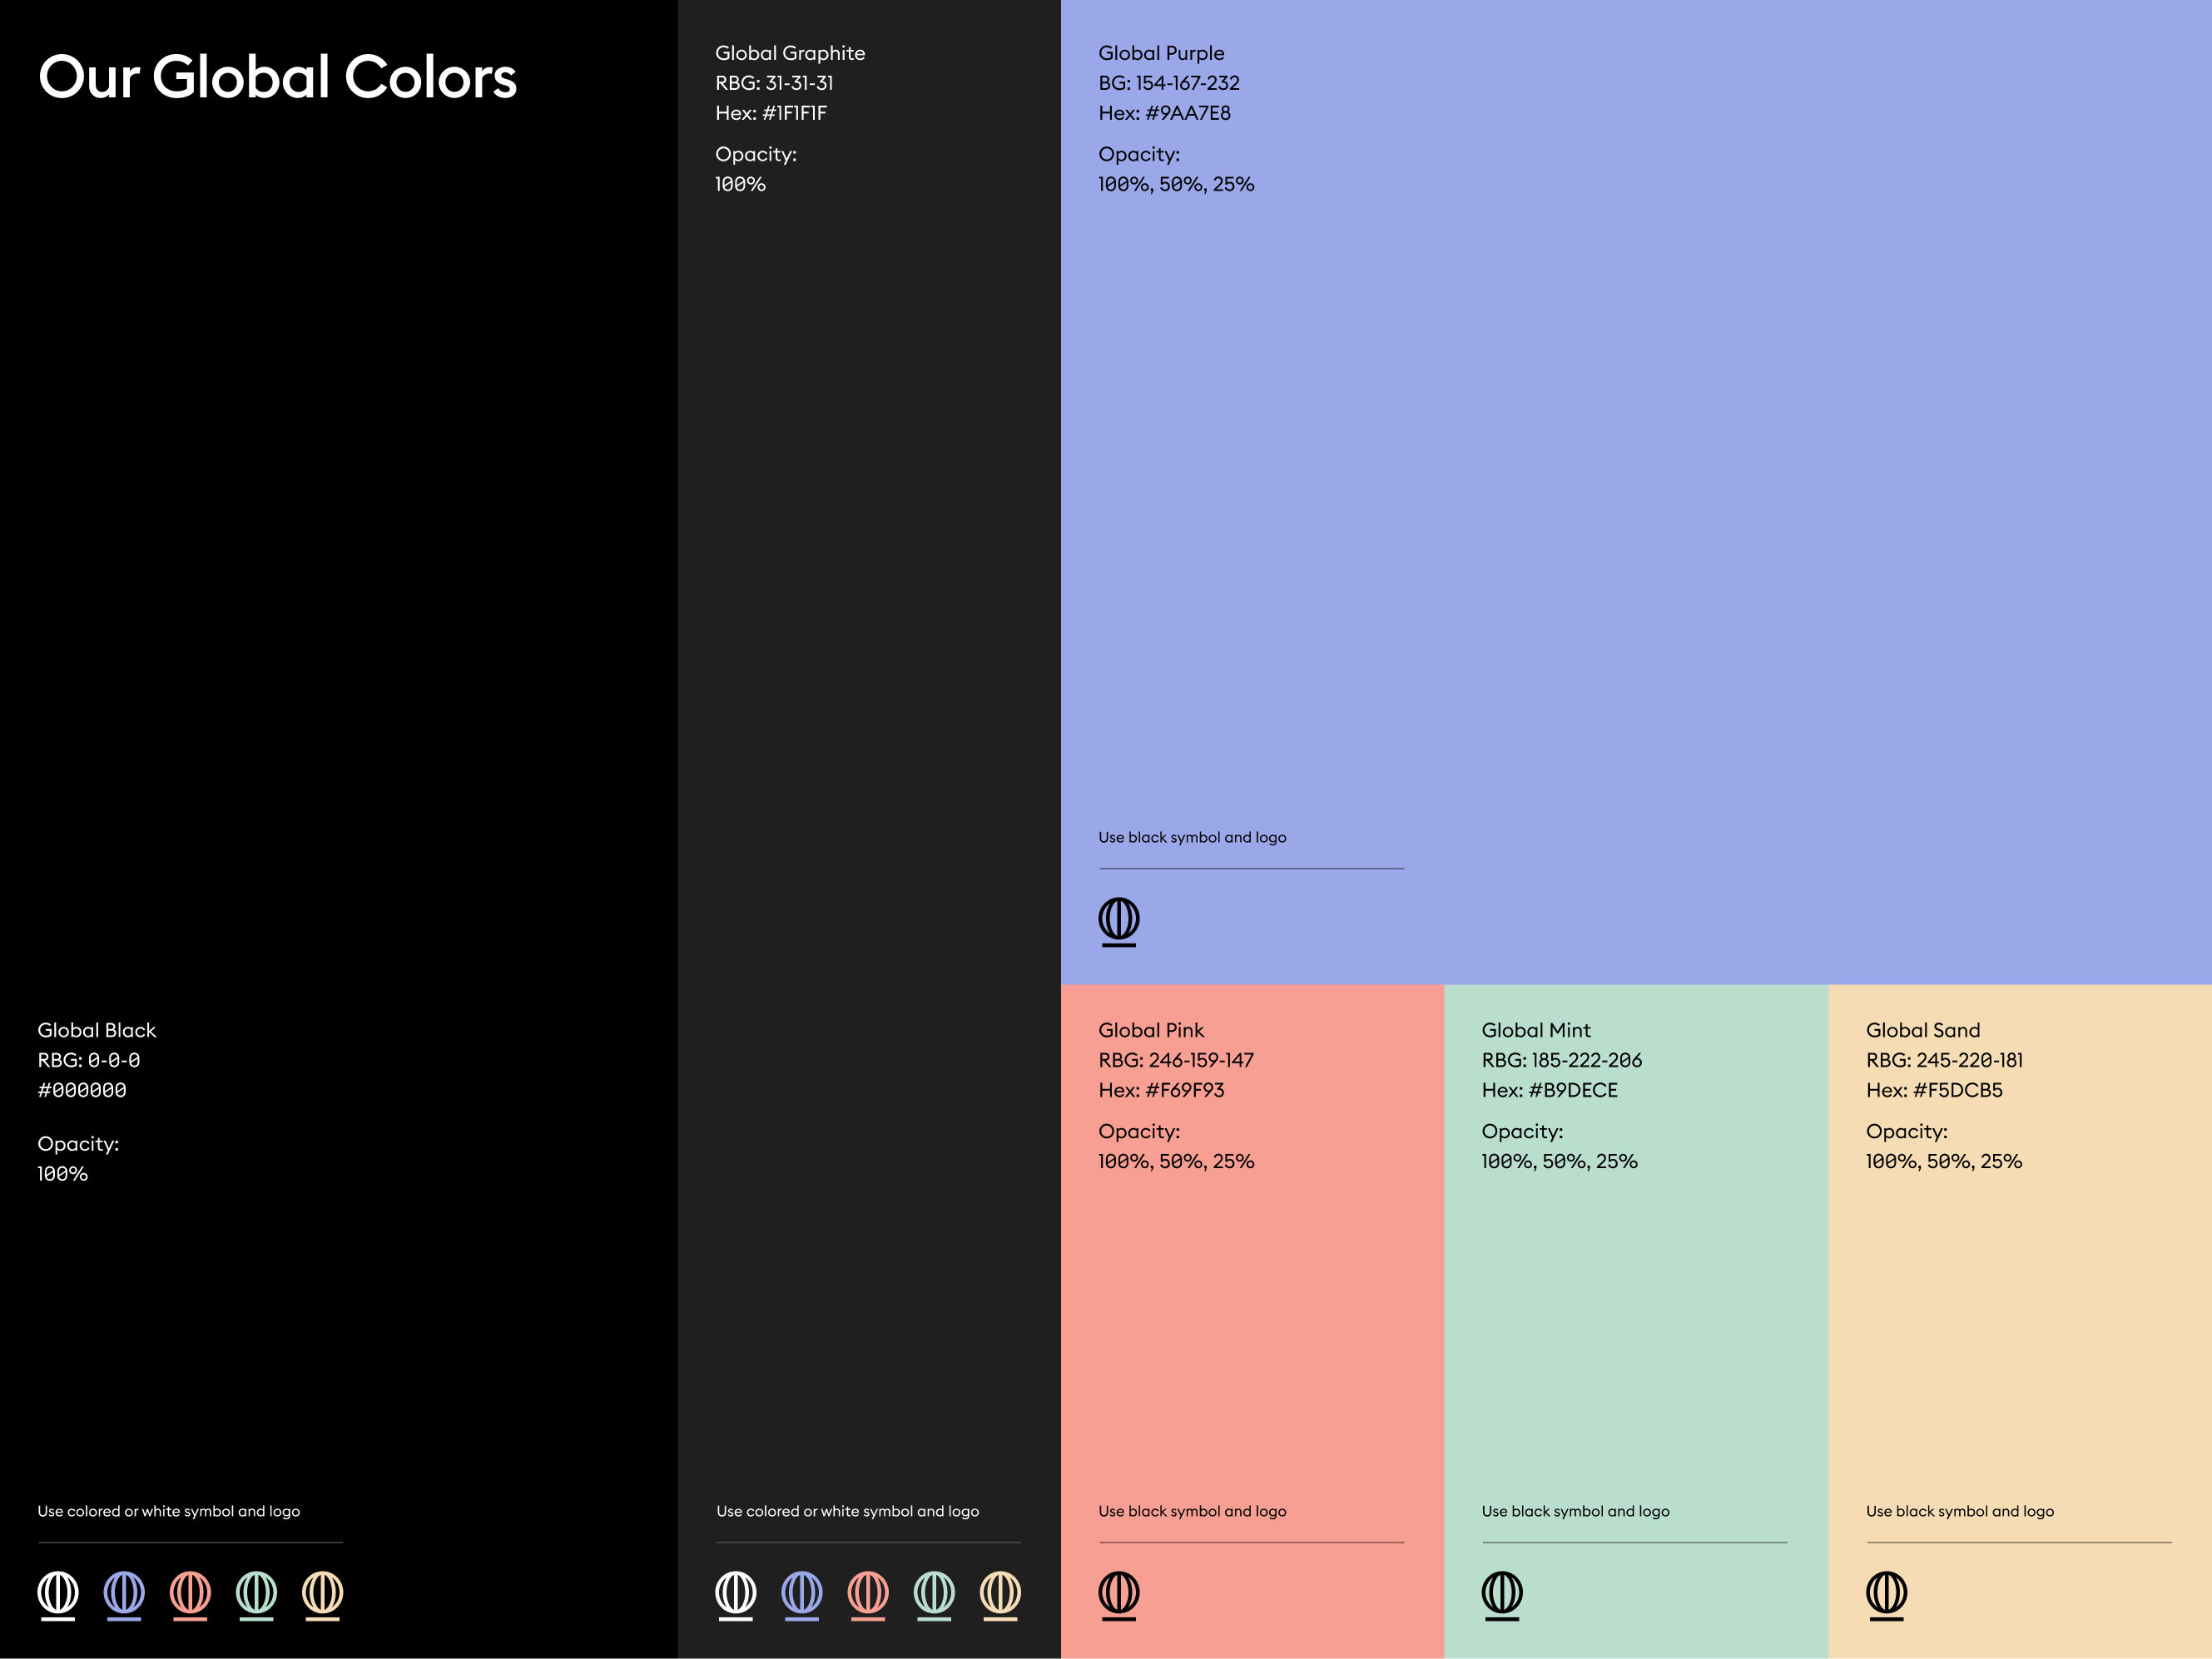
Task: Click 'Use black symbol and logo' on Sand
Action: [1960, 1511]
